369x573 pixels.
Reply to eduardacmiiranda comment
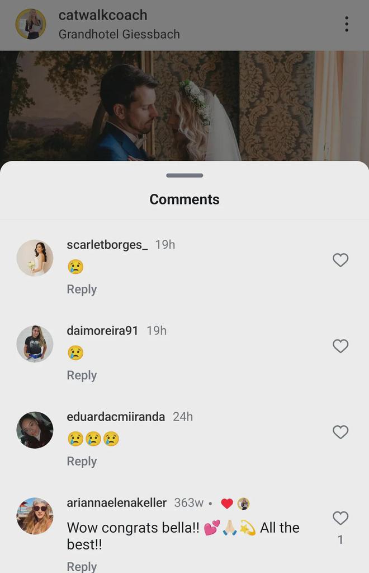coord(82,461)
